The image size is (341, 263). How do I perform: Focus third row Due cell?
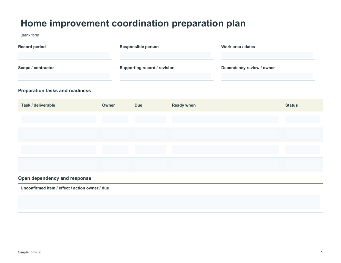point(150,150)
